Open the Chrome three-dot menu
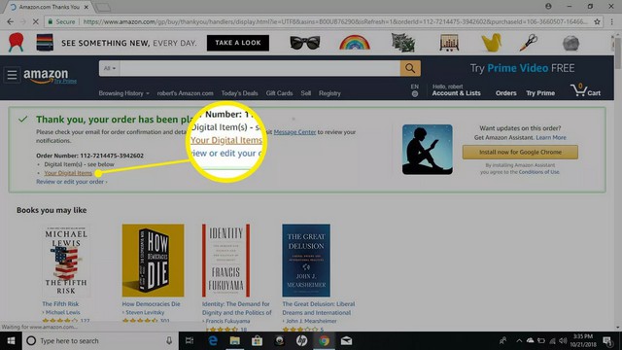Screen dimensions: 622x350 [x=611, y=21]
